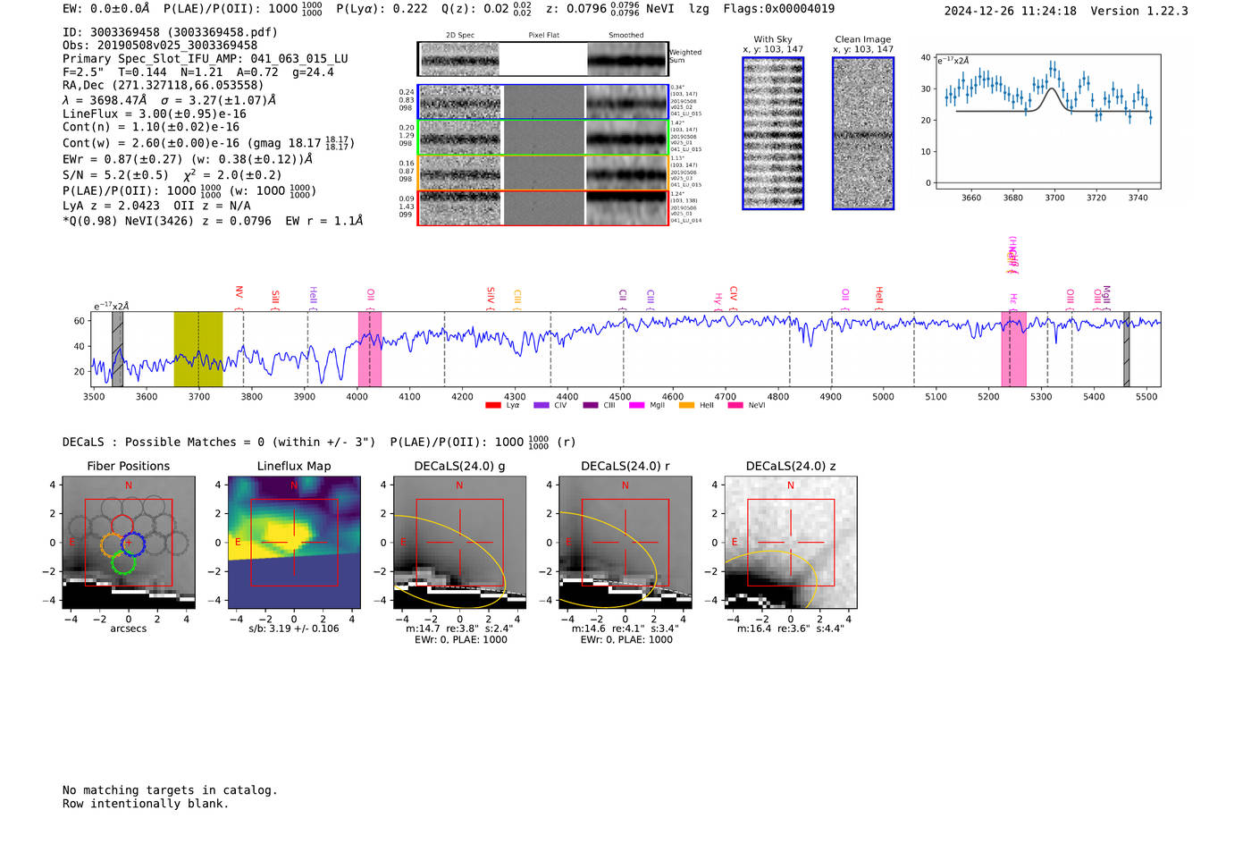The width and height of the screenshot is (1251, 852).
Task: Click the gray hatched band near 5460 Å
Action: click(x=1126, y=349)
